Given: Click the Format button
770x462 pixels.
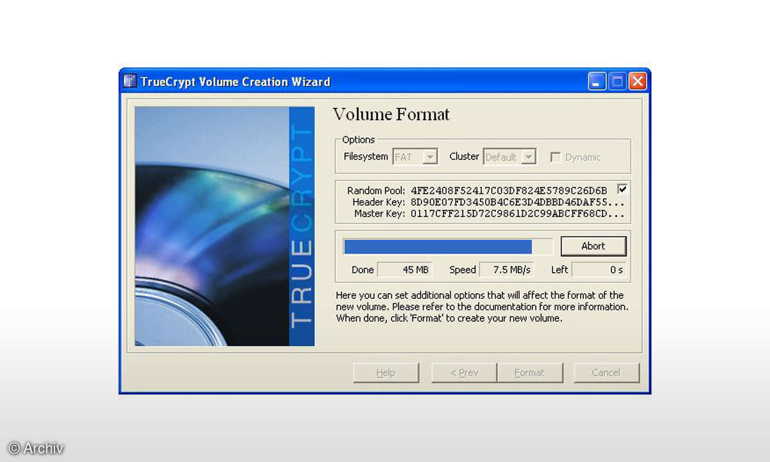Looking at the screenshot, I should pyautogui.click(x=529, y=373).
